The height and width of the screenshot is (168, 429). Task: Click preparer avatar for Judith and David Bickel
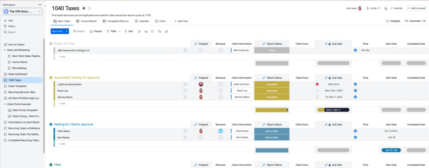click(201, 84)
